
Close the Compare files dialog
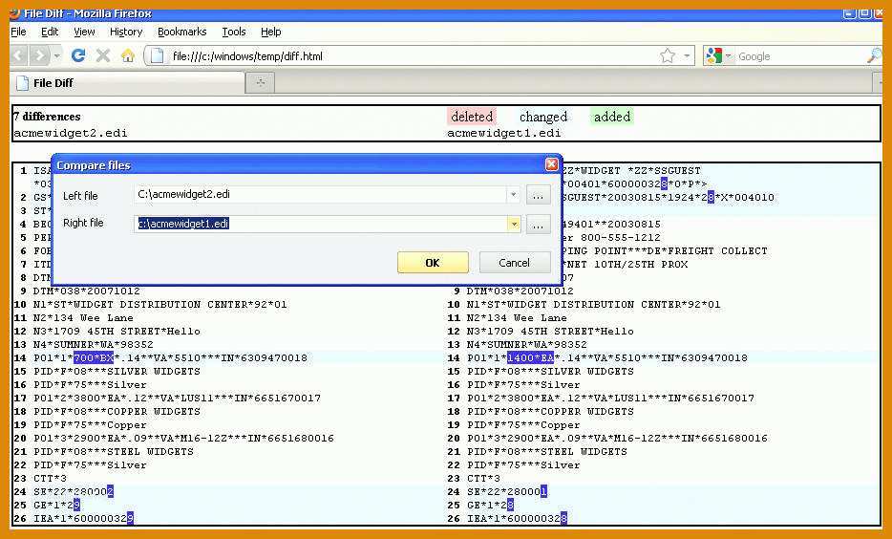coord(551,164)
